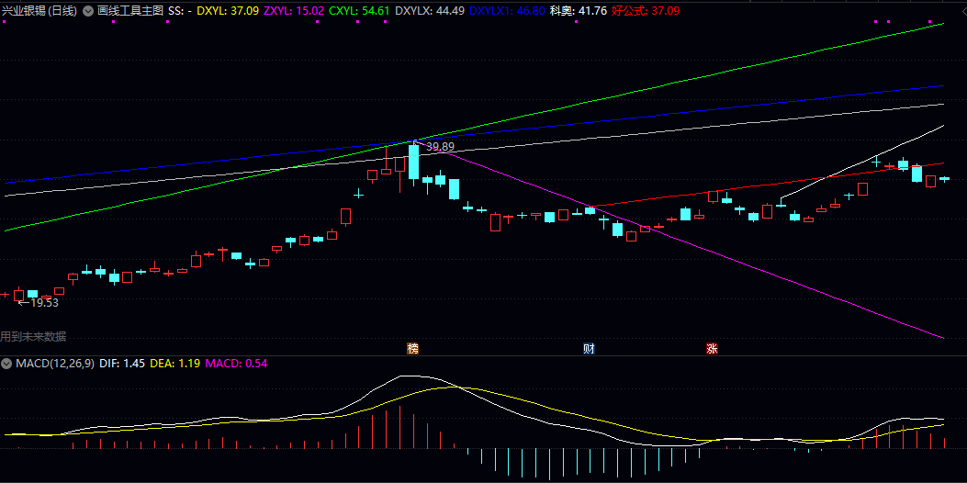Click the 用到未来数据 warning text
Screen dimensions: 967x483
point(33,336)
